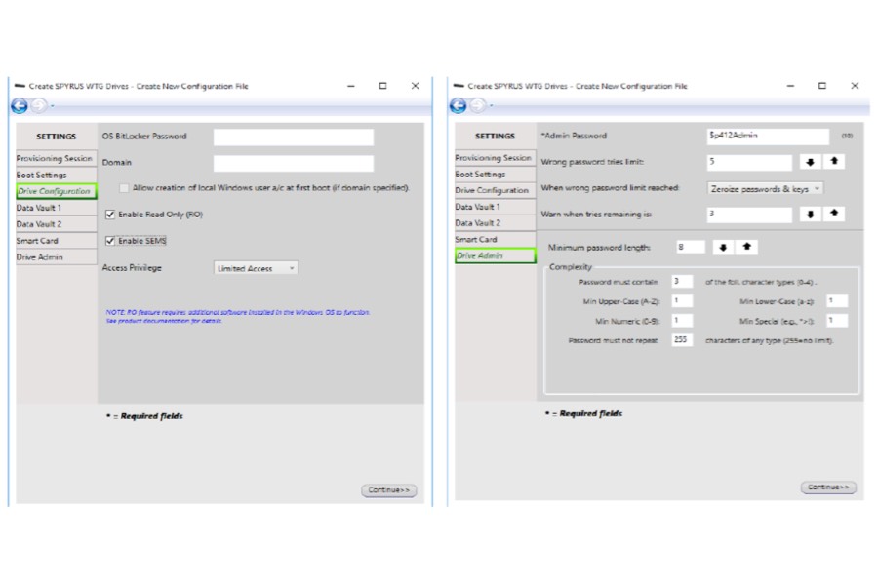Click Continue in the Drive Configuration window
Image resolution: width=878 pixels, height=585 pixels.
(x=388, y=490)
